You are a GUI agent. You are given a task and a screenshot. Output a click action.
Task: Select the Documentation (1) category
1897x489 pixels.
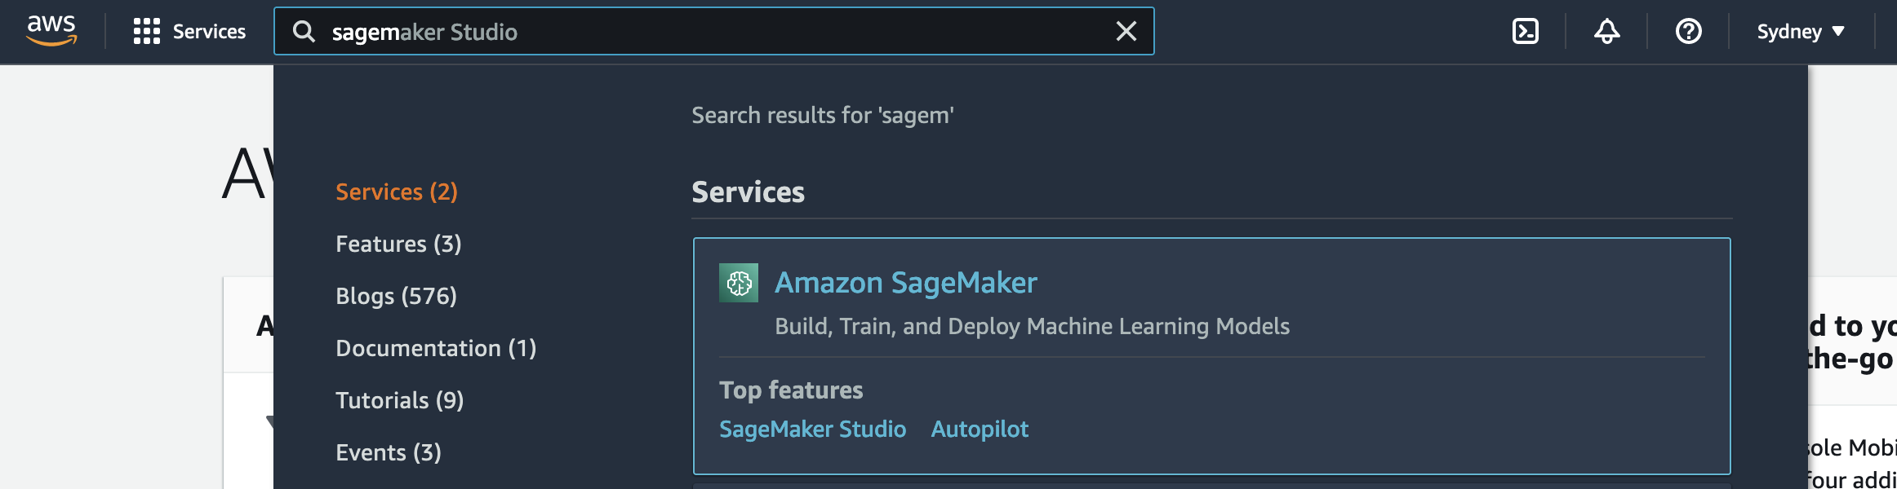coord(436,348)
